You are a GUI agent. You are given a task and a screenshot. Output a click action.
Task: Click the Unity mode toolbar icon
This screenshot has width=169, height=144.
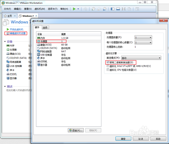pyautogui.click(x=129, y=9)
